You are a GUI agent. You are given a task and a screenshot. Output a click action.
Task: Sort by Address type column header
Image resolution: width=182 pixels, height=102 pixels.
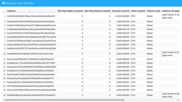[153, 11]
